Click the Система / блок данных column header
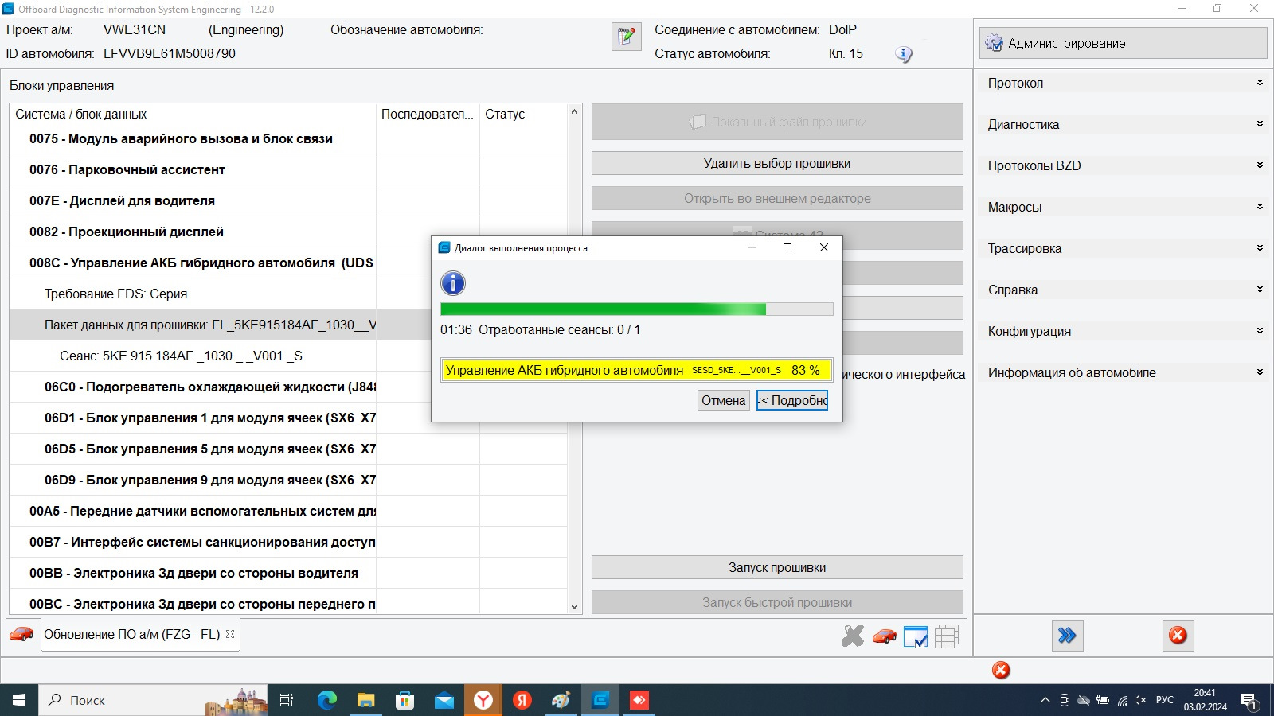The image size is (1274, 716). [x=193, y=114]
